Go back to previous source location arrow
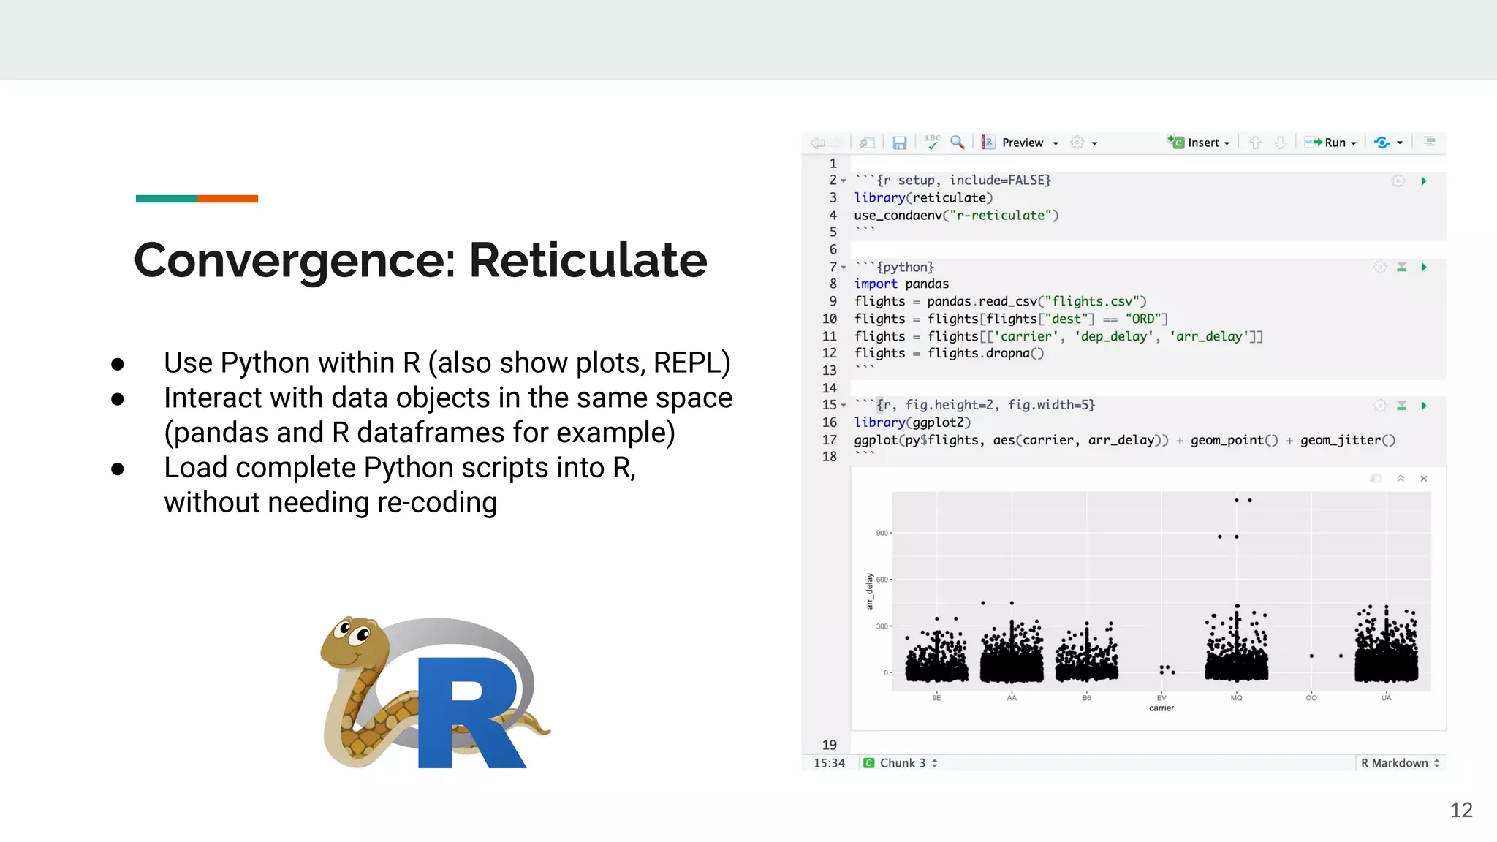The height and width of the screenshot is (842, 1497). click(x=817, y=143)
